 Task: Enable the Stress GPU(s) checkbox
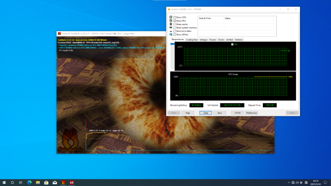pos(174,35)
